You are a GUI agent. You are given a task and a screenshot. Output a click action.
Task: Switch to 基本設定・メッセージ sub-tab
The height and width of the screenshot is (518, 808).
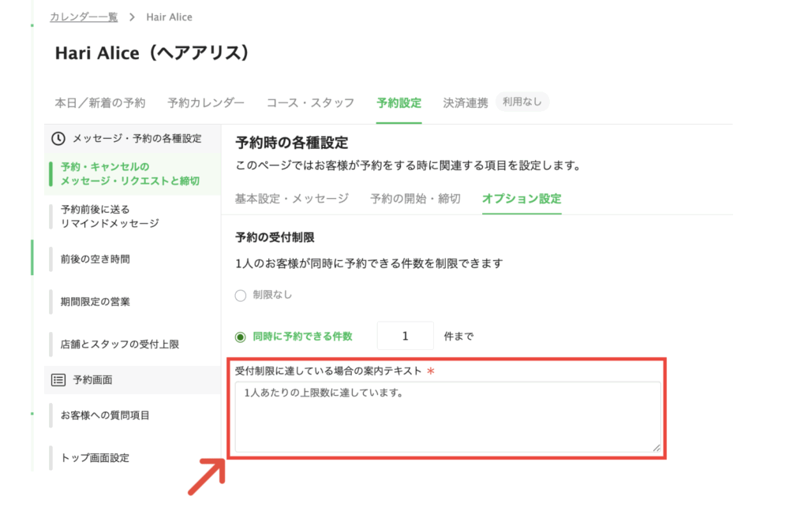291,199
